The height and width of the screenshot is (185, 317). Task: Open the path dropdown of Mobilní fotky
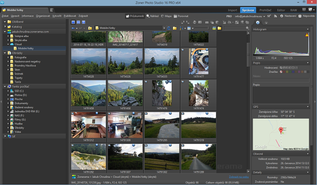click(x=164, y=28)
